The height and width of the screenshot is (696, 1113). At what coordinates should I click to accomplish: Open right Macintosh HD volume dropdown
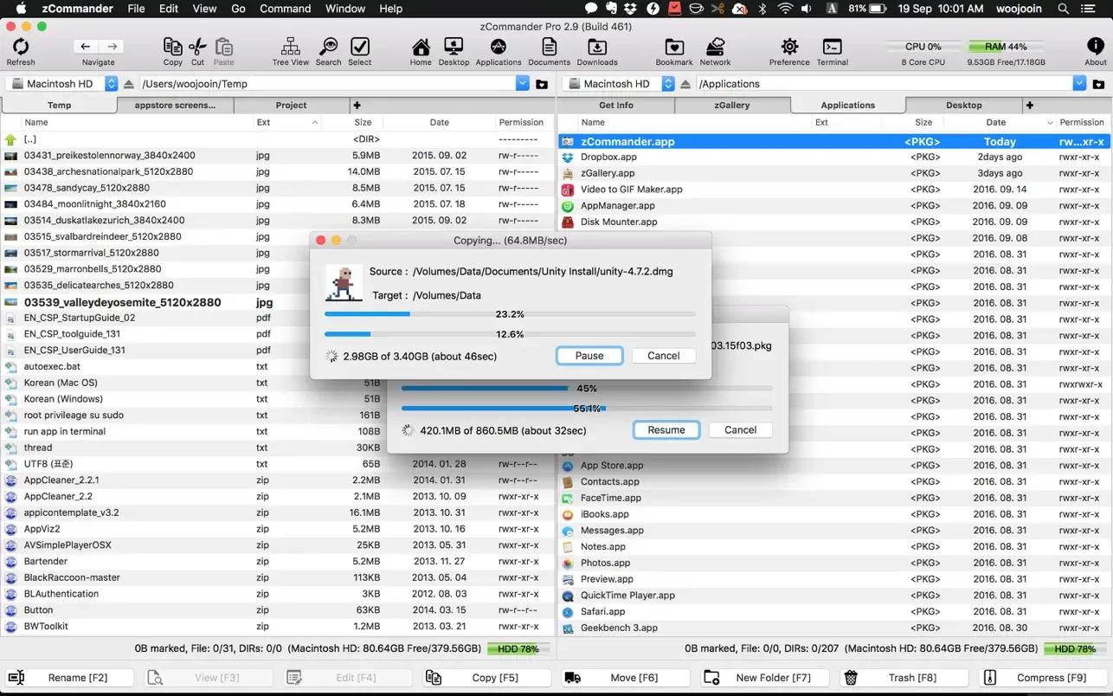[668, 84]
